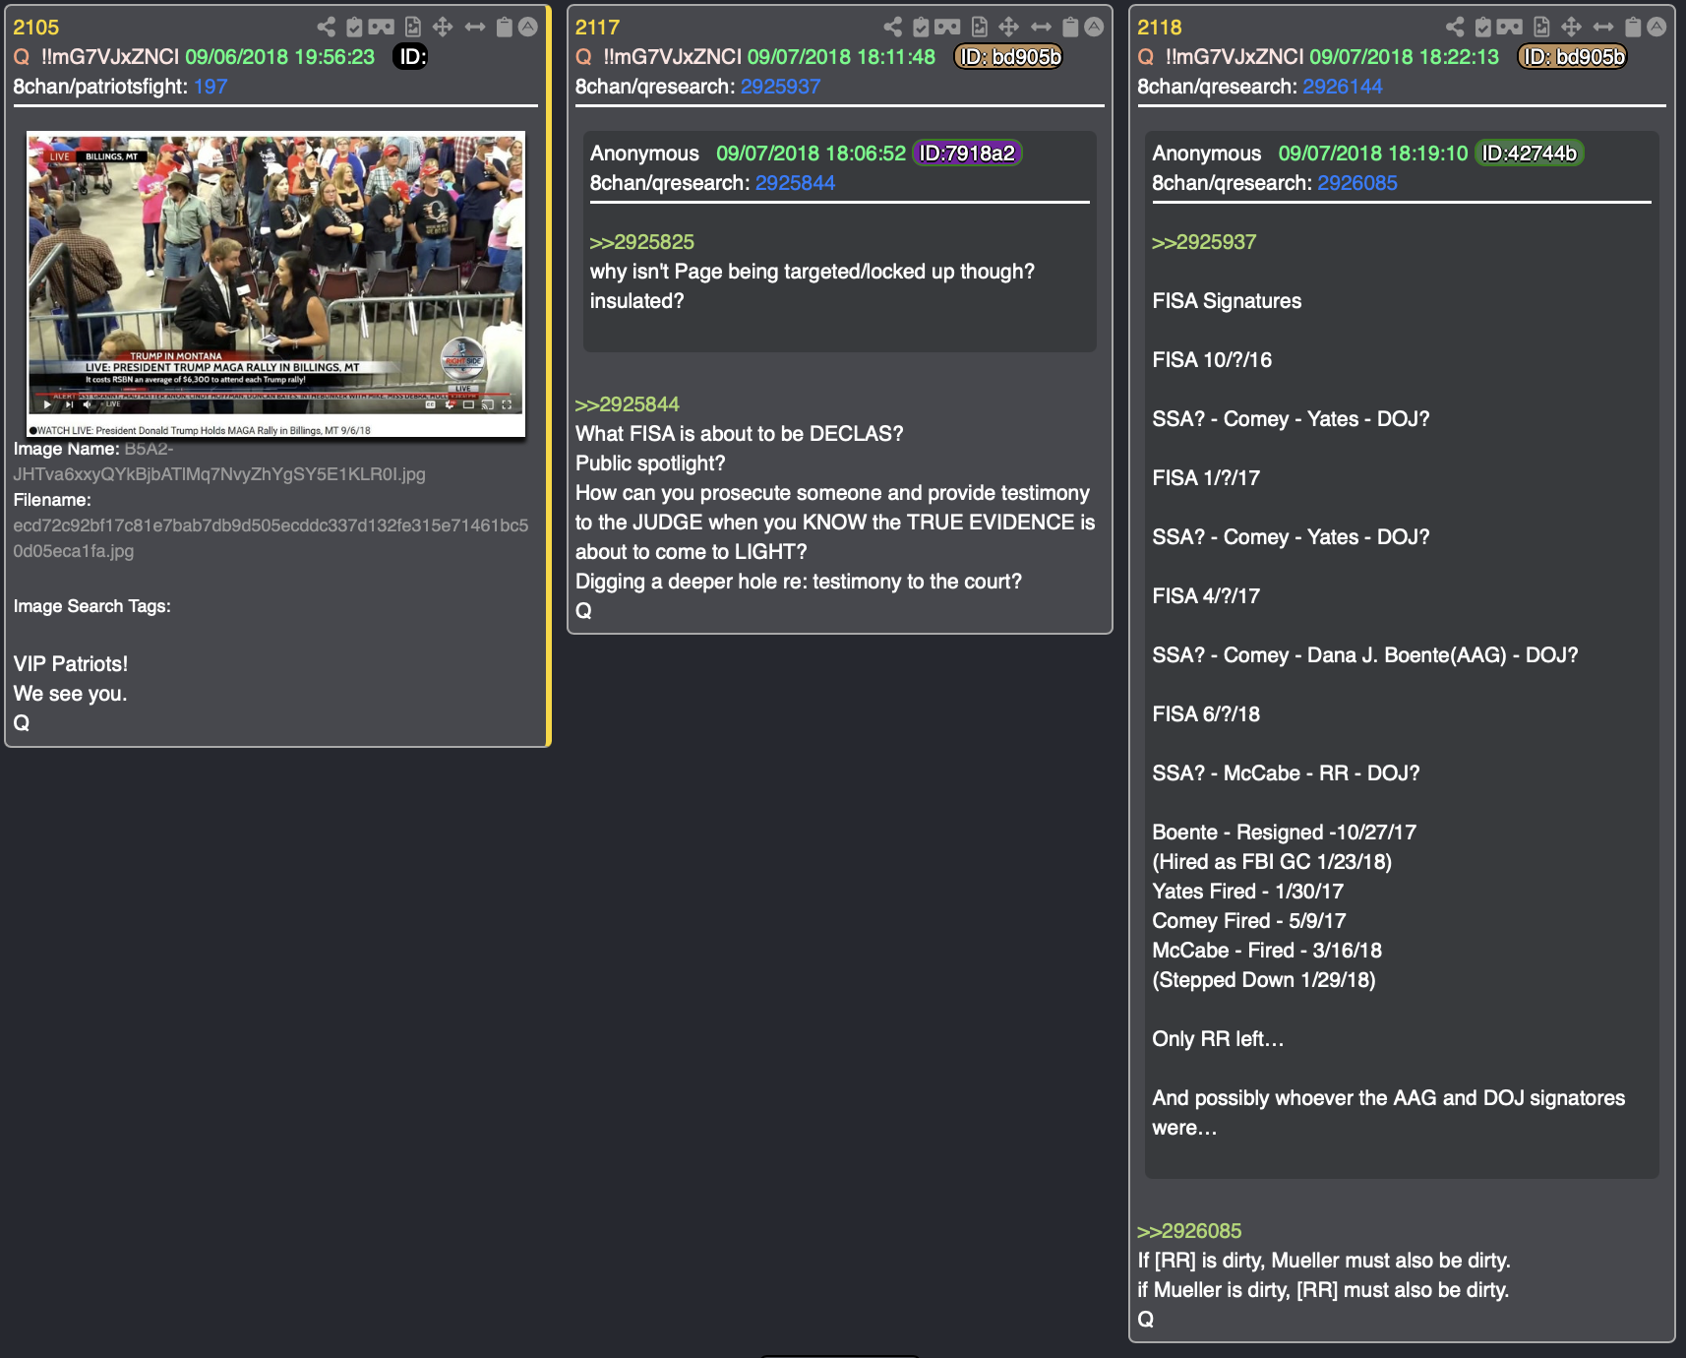Image resolution: width=1686 pixels, height=1358 pixels.
Task: Click post number 2105
Action: click(36, 28)
